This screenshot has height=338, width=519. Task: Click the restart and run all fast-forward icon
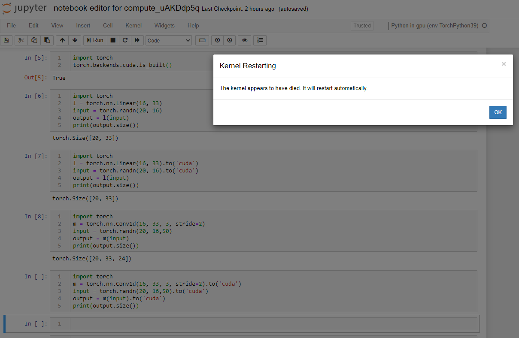point(137,40)
